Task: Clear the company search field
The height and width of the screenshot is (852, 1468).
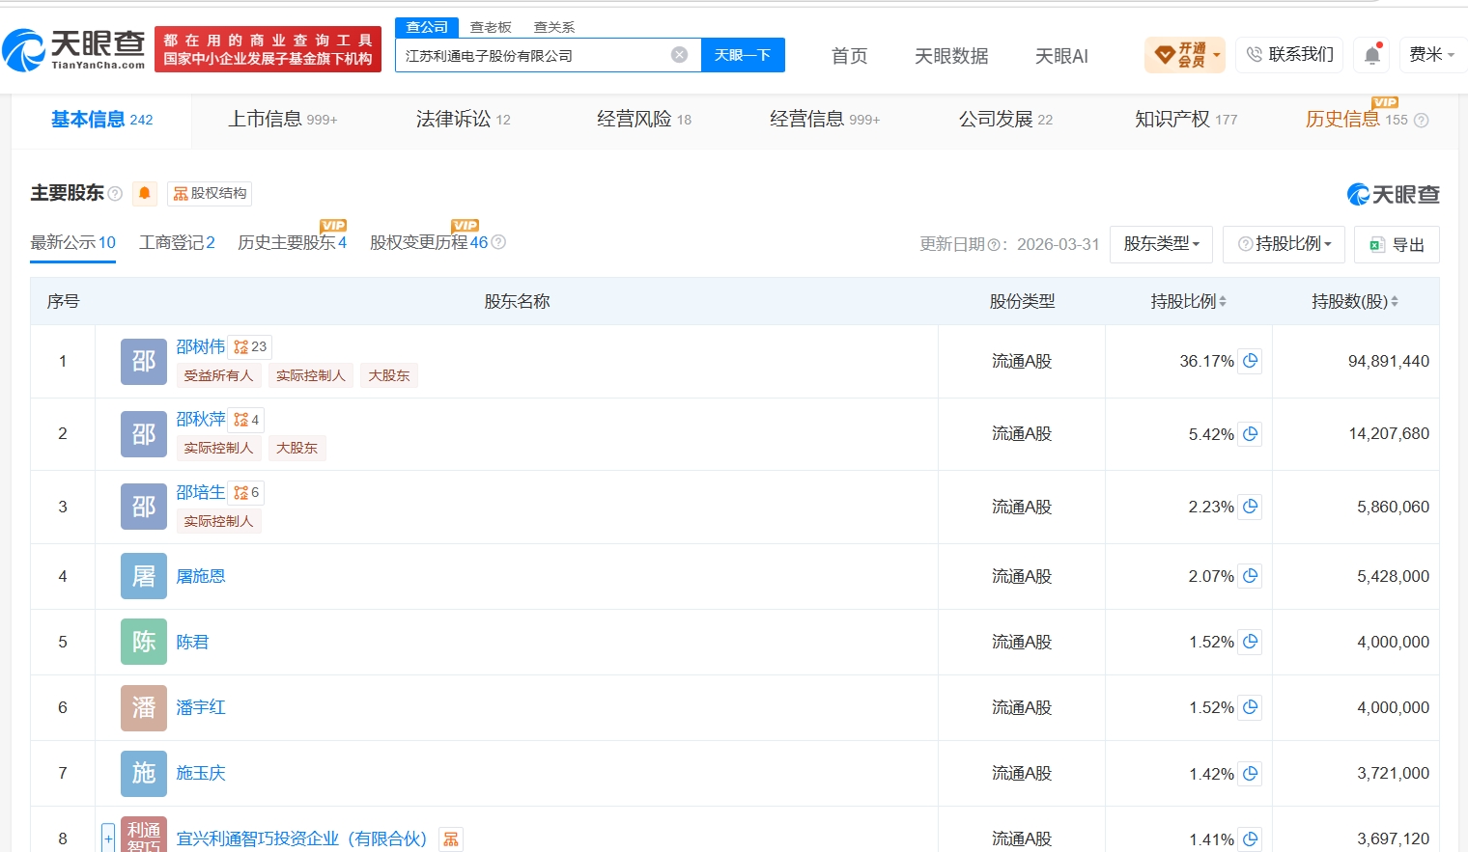Action: (x=680, y=55)
